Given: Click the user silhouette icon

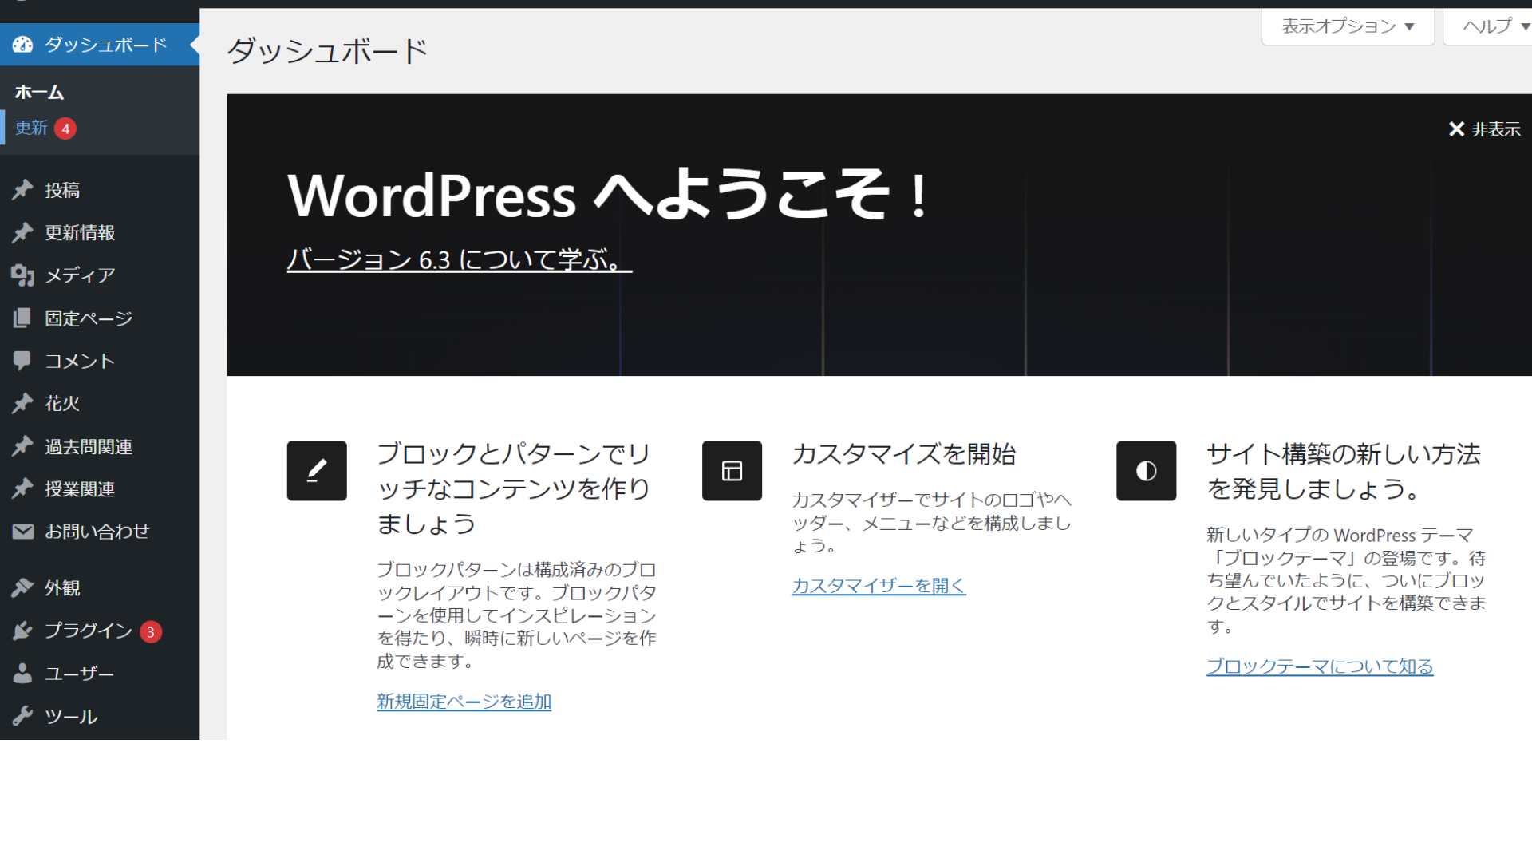Looking at the screenshot, I should [22, 674].
